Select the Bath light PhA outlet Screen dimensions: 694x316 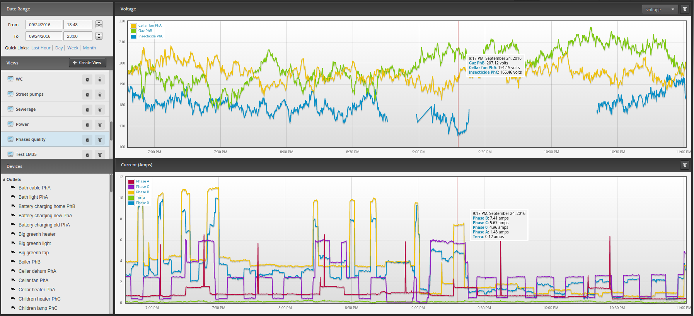coord(33,197)
